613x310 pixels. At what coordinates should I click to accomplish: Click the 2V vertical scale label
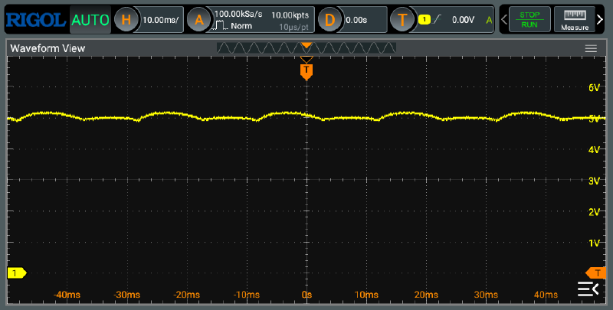[x=594, y=212]
